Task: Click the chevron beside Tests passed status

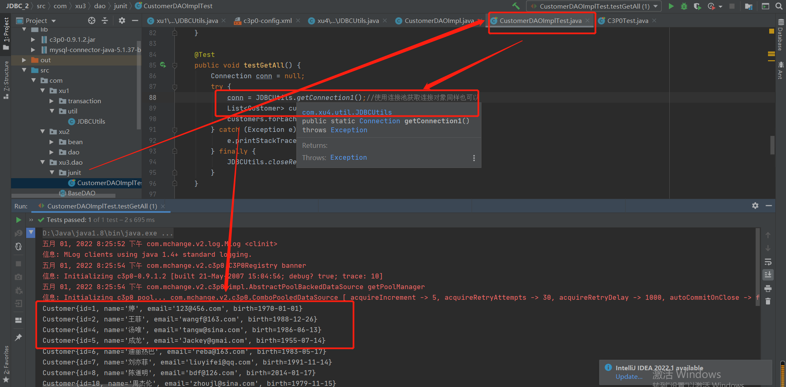Action: pyautogui.click(x=31, y=220)
